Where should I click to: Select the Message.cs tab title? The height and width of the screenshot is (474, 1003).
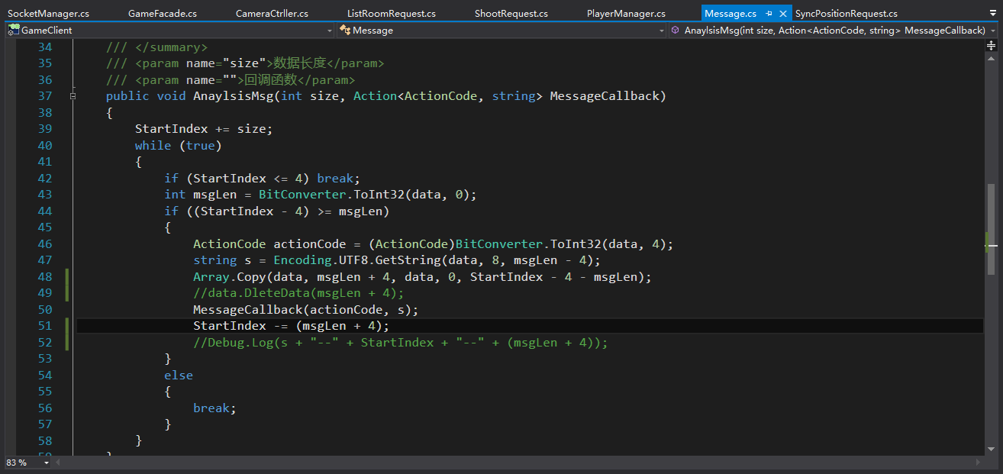click(x=730, y=14)
